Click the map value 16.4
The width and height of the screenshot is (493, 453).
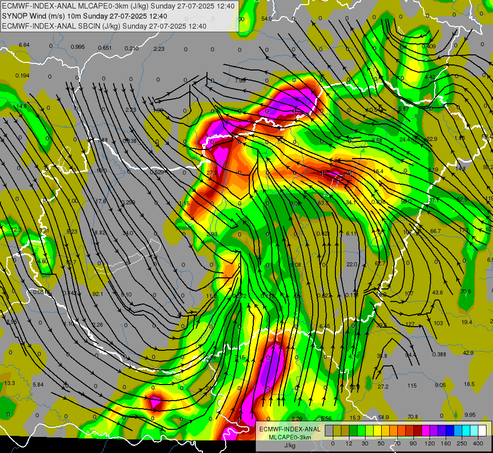pyautogui.click(x=378, y=171)
